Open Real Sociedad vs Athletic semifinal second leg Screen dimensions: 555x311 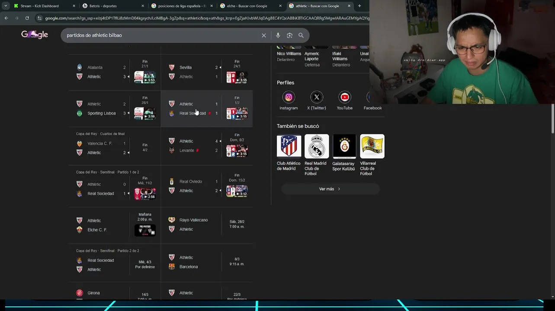[x=115, y=263]
